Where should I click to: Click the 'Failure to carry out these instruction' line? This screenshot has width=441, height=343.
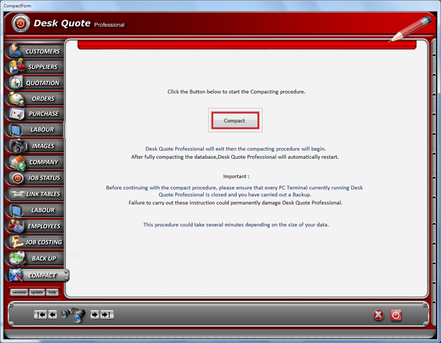point(235,203)
